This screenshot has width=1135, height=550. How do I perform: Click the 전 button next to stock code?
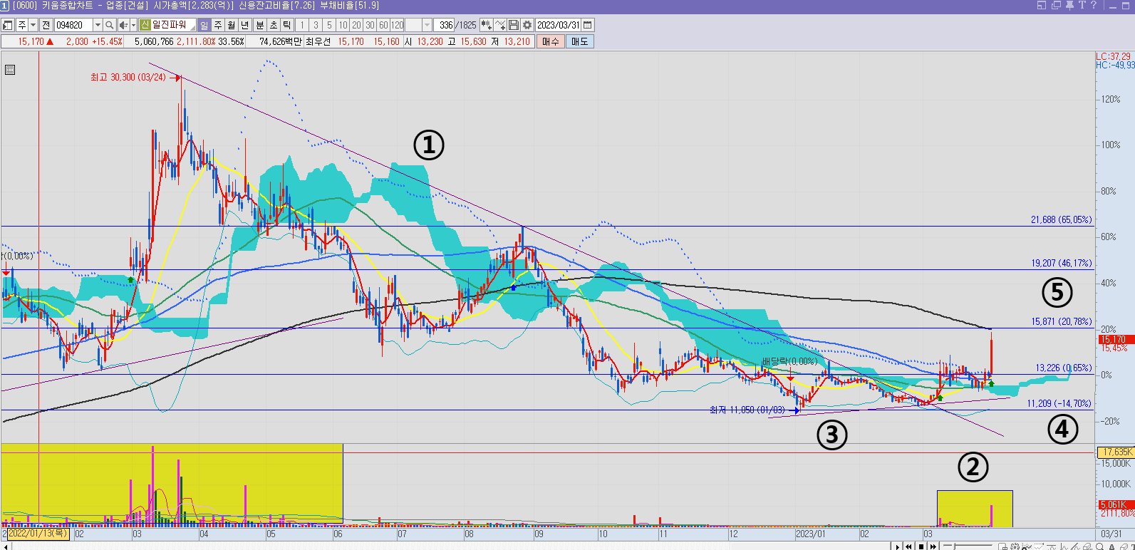click(x=46, y=25)
